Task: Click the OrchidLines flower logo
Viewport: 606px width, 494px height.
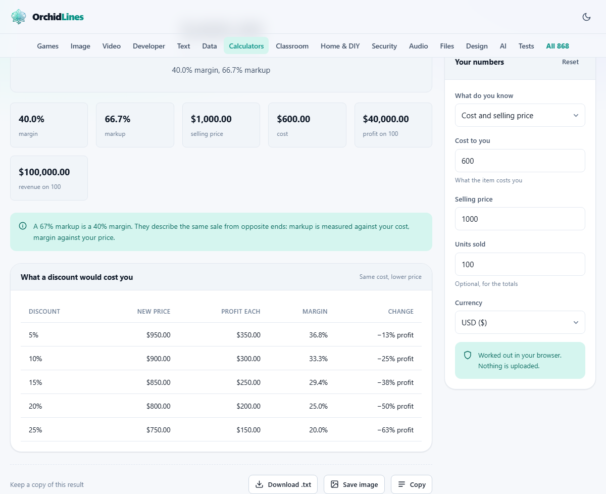Action: tap(19, 17)
